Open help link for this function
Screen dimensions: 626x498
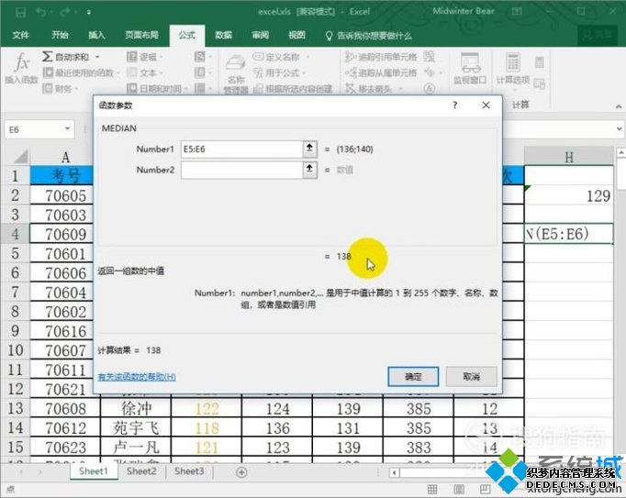coord(137,377)
